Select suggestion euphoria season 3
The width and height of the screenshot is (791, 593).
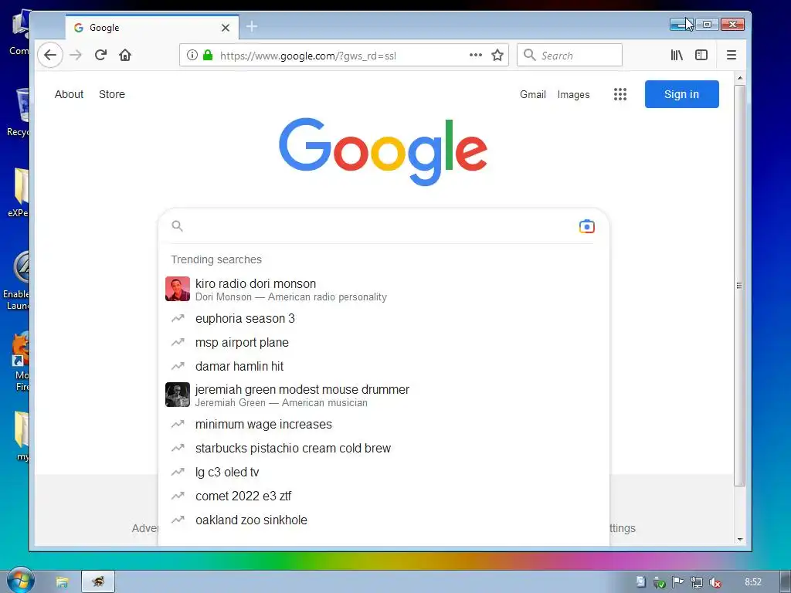pyautogui.click(x=383, y=319)
